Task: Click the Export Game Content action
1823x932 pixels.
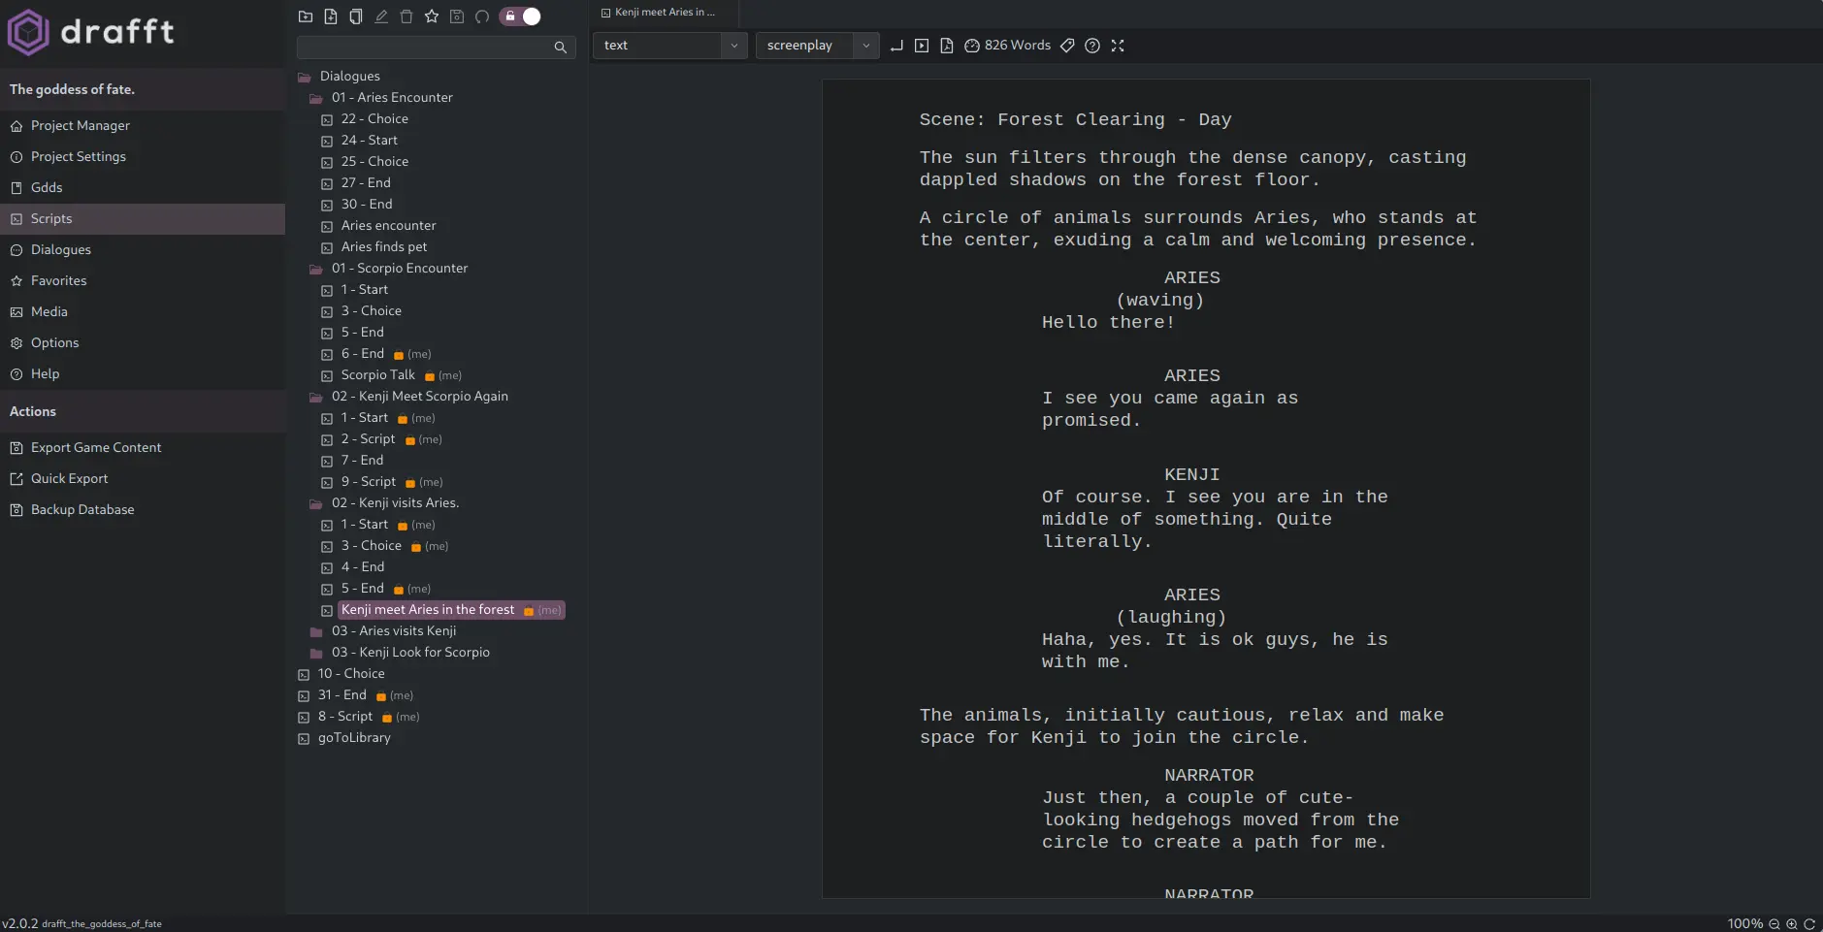Action: [95, 447]
